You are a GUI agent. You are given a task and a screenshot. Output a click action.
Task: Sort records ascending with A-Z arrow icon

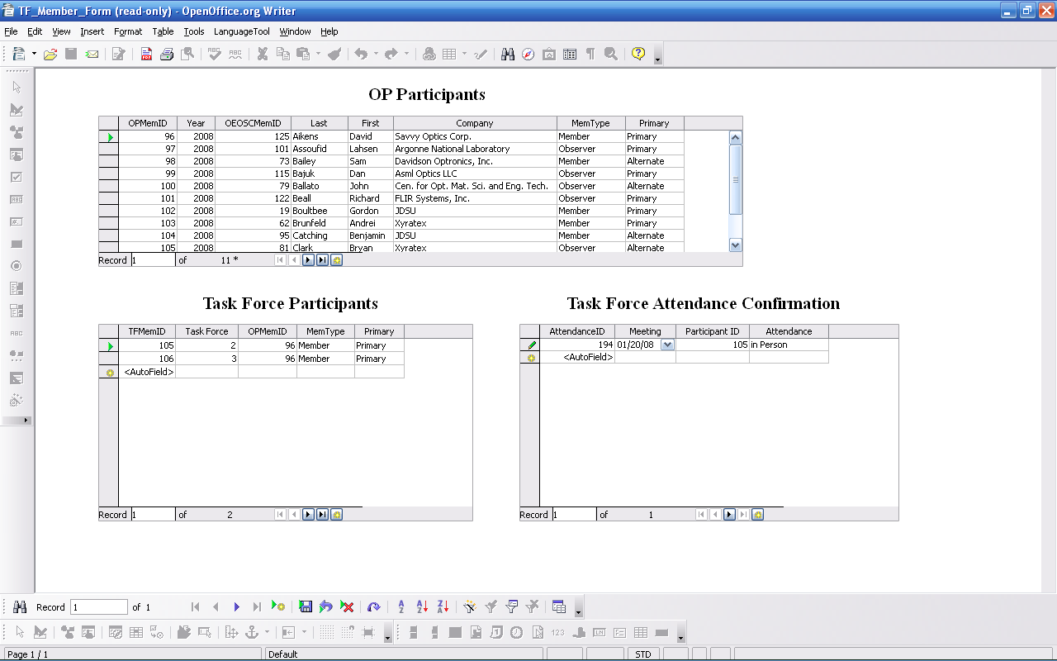point(422,607)
